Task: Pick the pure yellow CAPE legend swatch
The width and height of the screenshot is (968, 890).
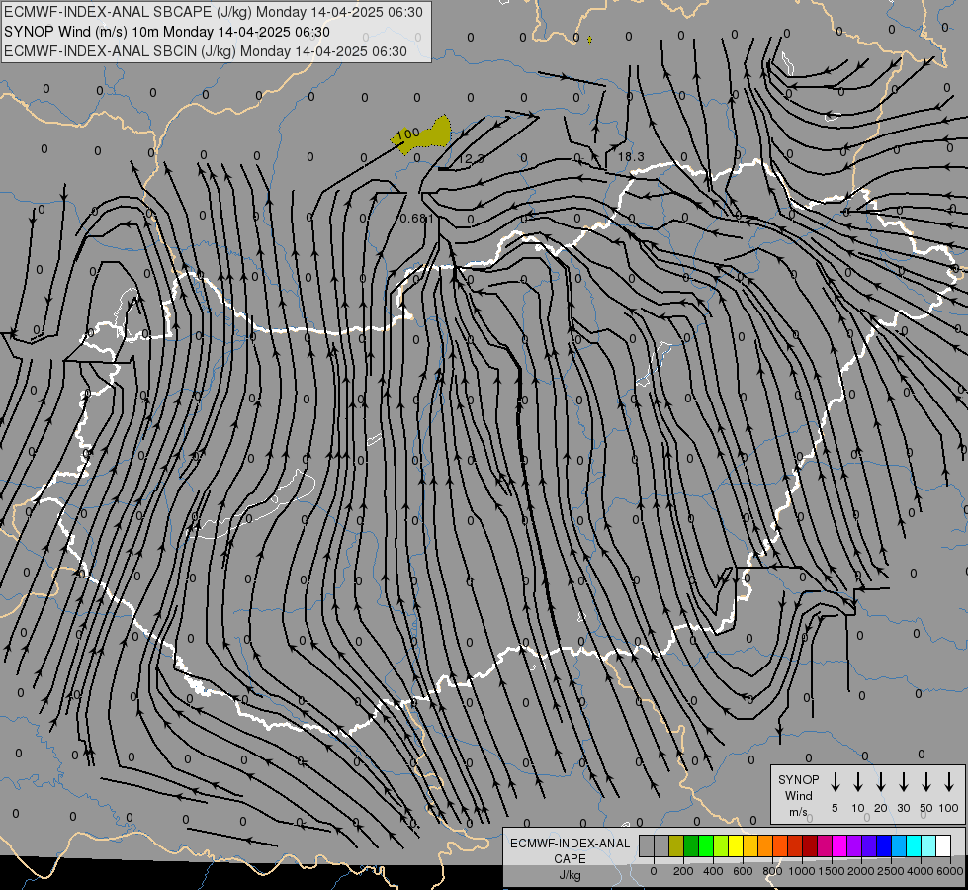Action: 736,846
